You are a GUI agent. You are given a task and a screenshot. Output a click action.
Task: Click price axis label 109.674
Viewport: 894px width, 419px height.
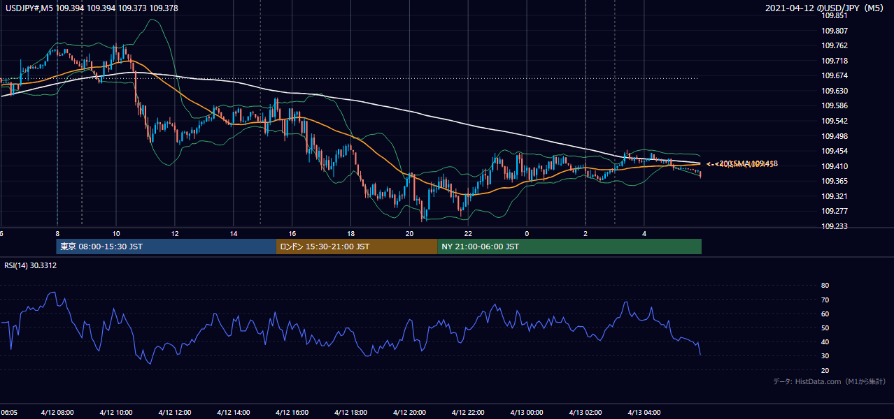[835, 75]
